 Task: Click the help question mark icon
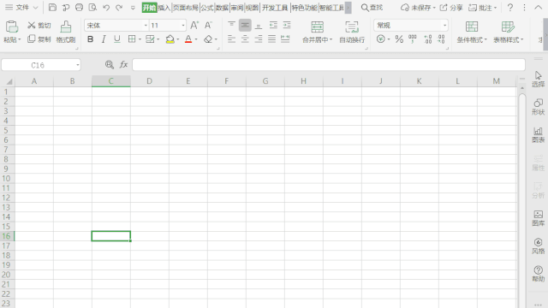[x=510, y=8]
